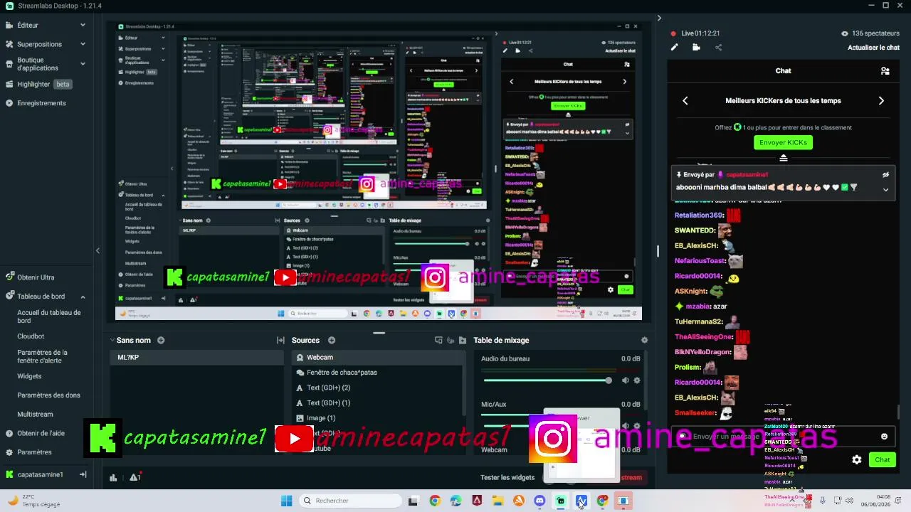The image size is (911, 512).
Task: Send message with the Chat button
Action: click(883, 459)
